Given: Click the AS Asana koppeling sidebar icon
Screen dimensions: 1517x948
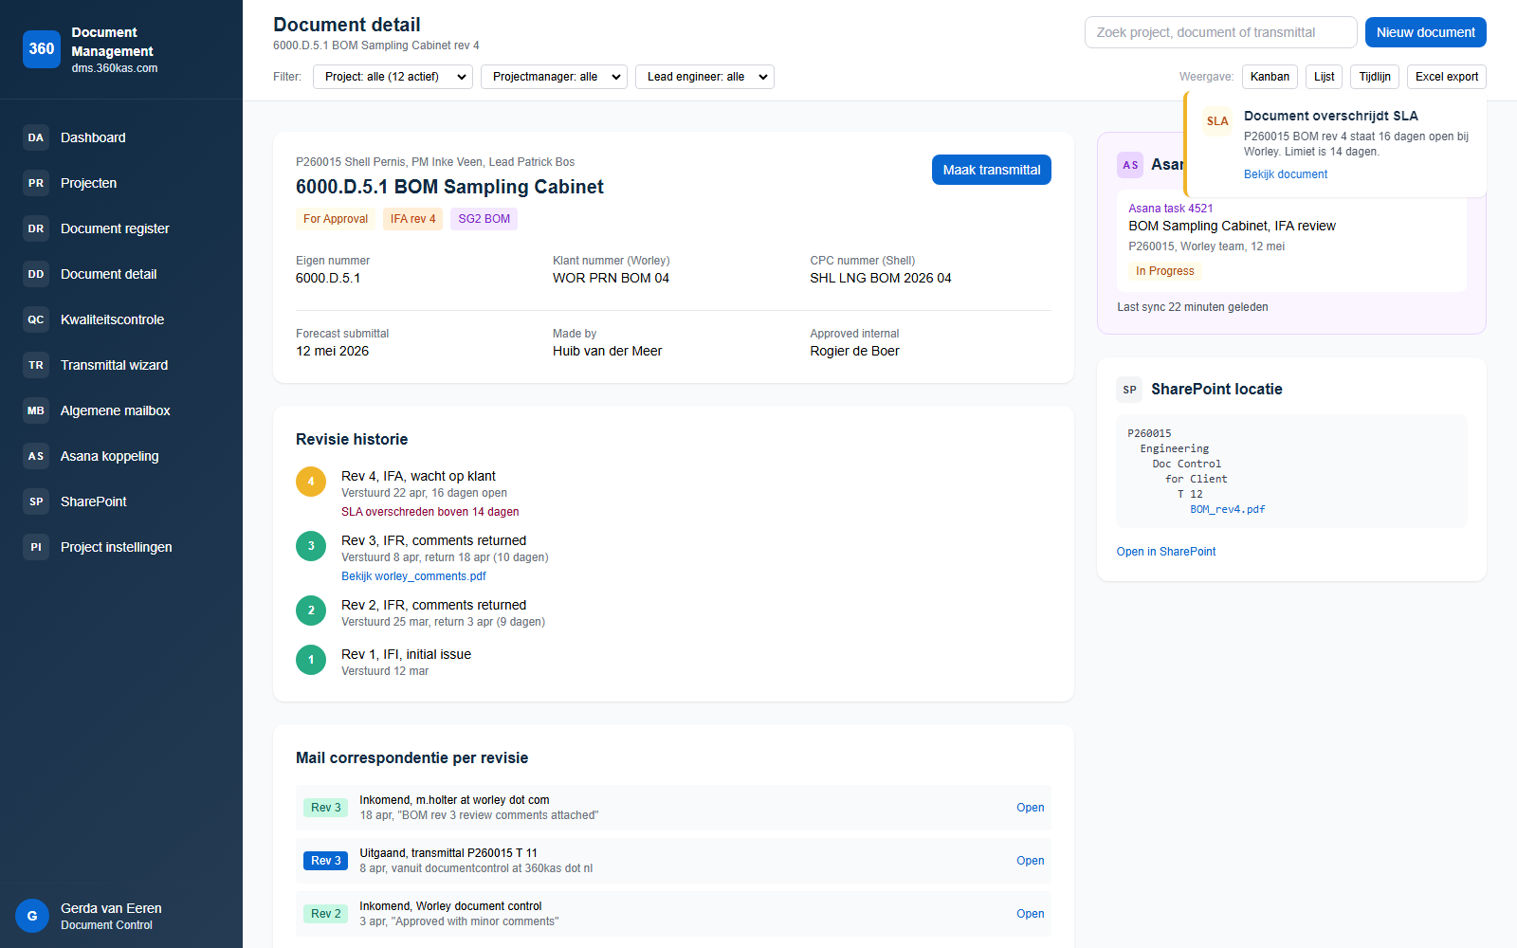Looking at the screenshot, I should click(x=36, y=456).
